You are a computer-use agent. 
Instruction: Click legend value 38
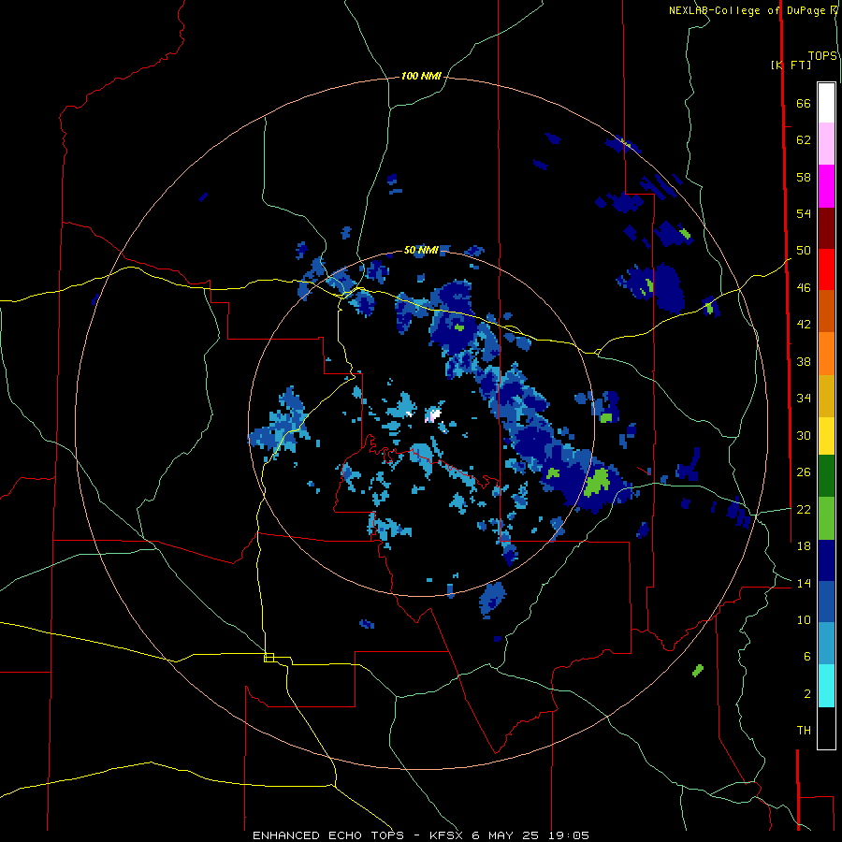tap(804, 361)
